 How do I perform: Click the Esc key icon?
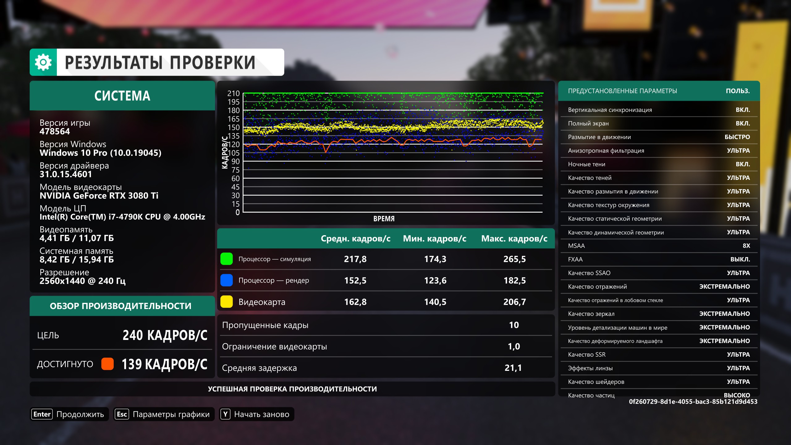[122, 414]
